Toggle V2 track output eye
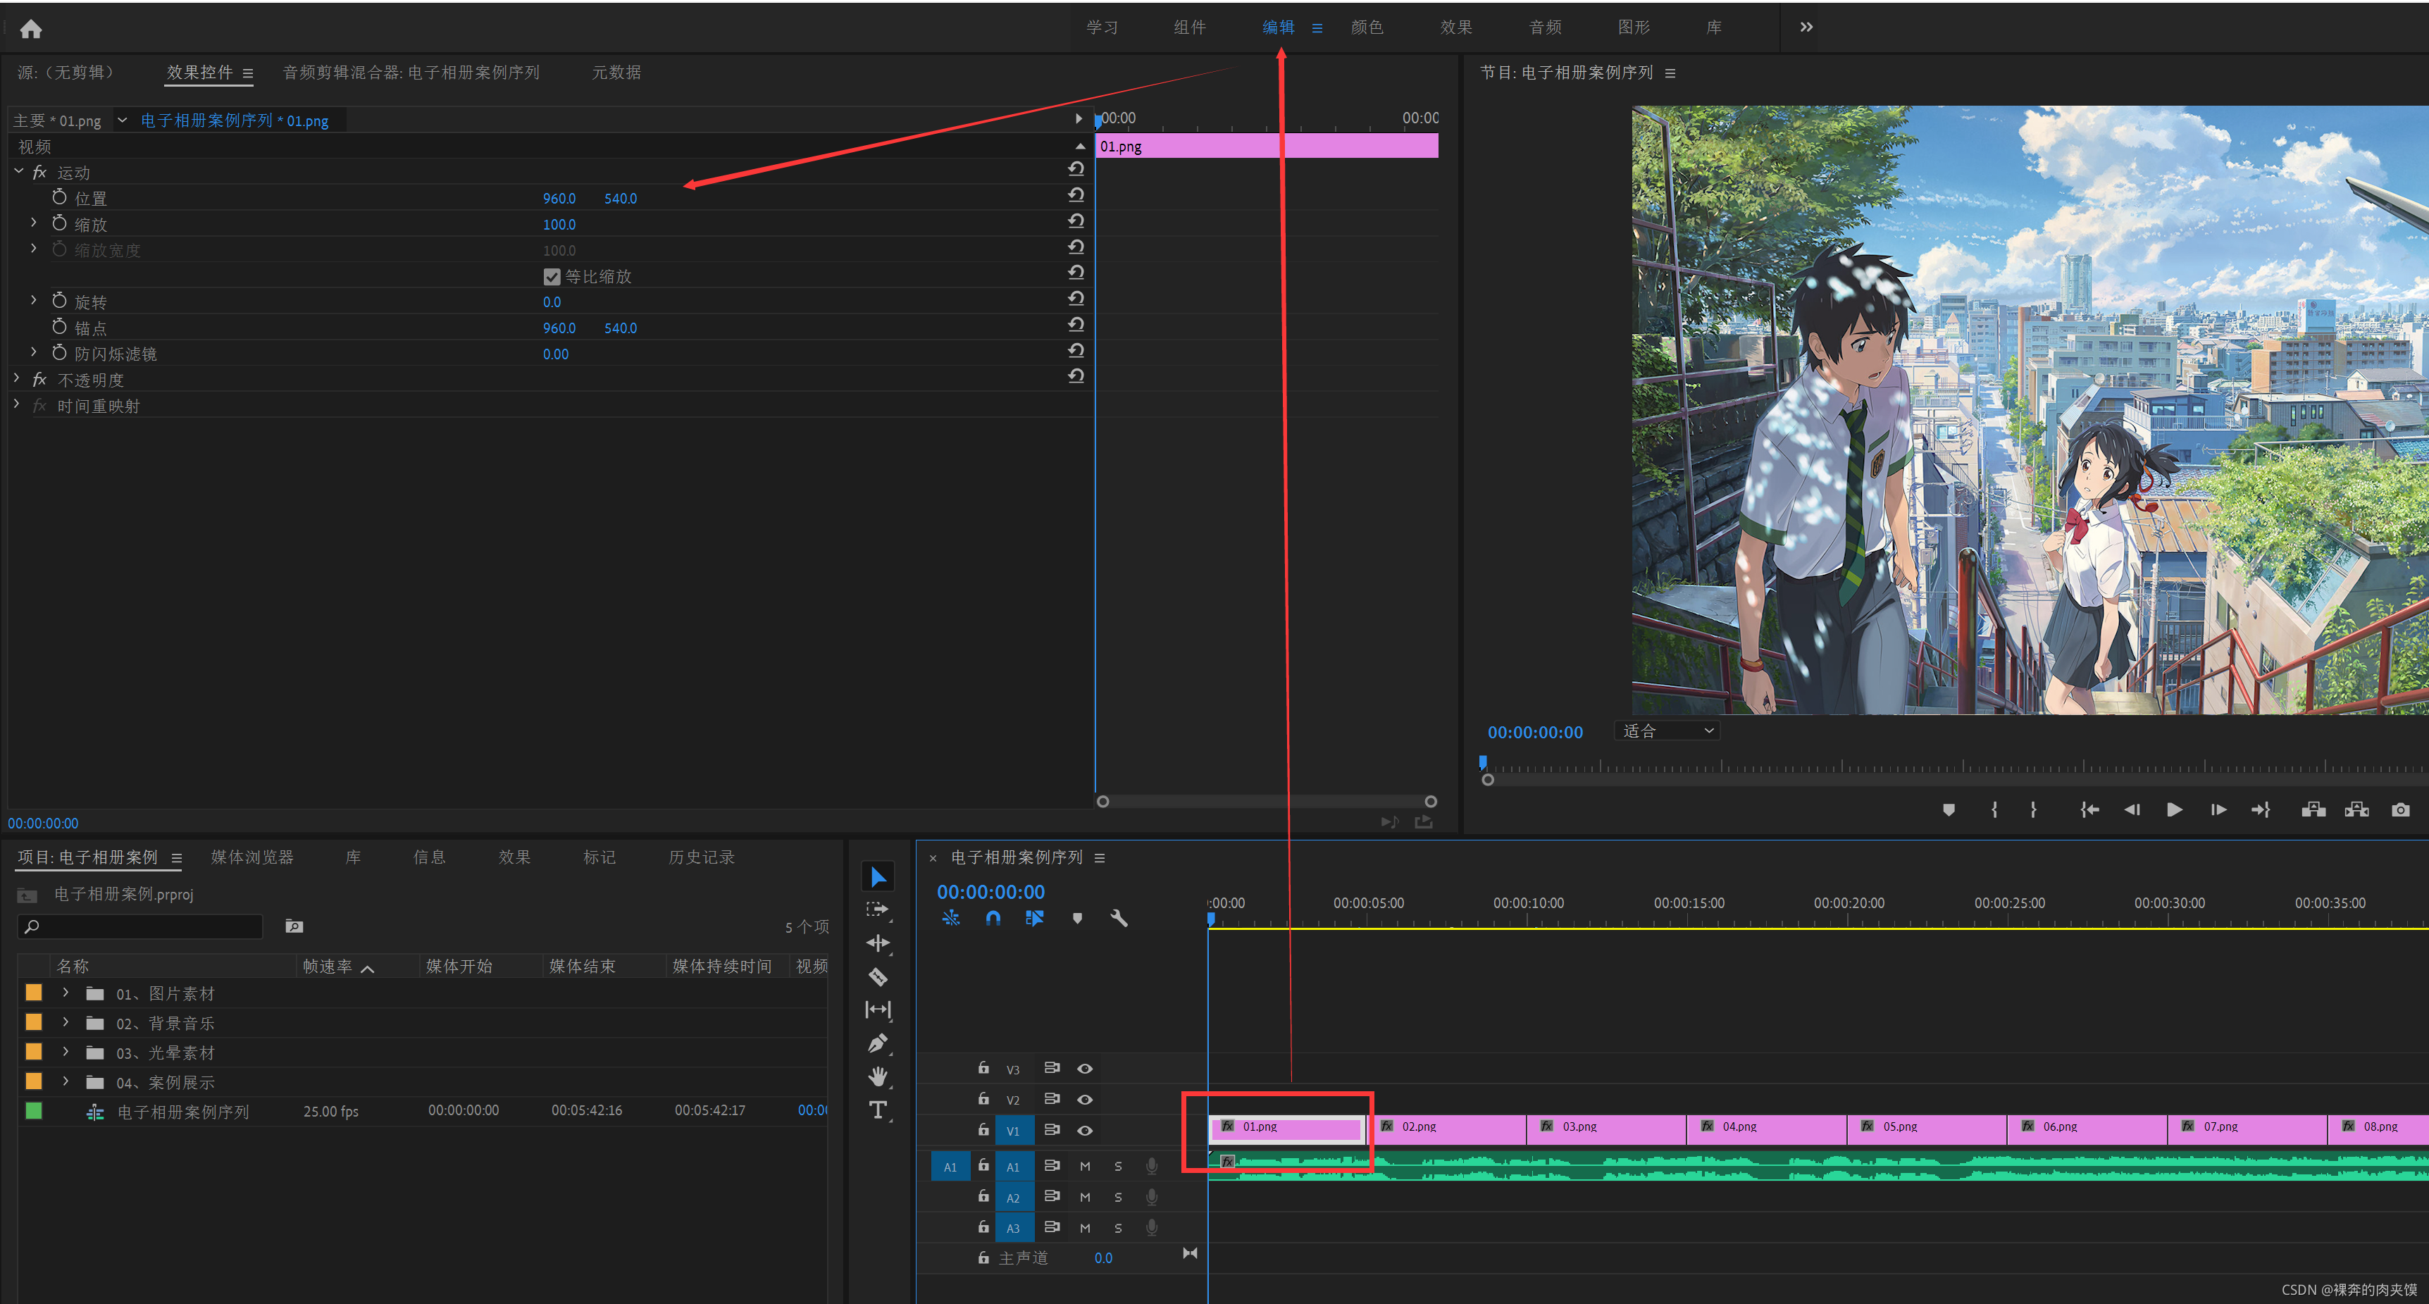Viewport: 2429px width, 1304px height. click(1086, 1100)
